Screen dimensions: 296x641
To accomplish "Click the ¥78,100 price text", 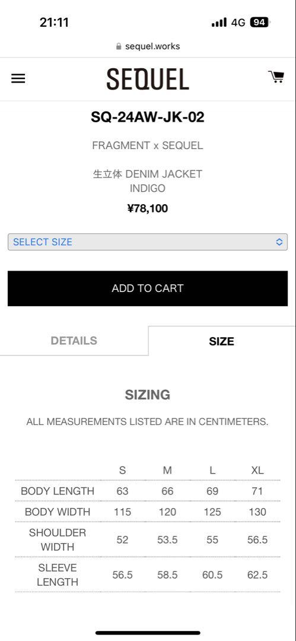I will 148,208.
